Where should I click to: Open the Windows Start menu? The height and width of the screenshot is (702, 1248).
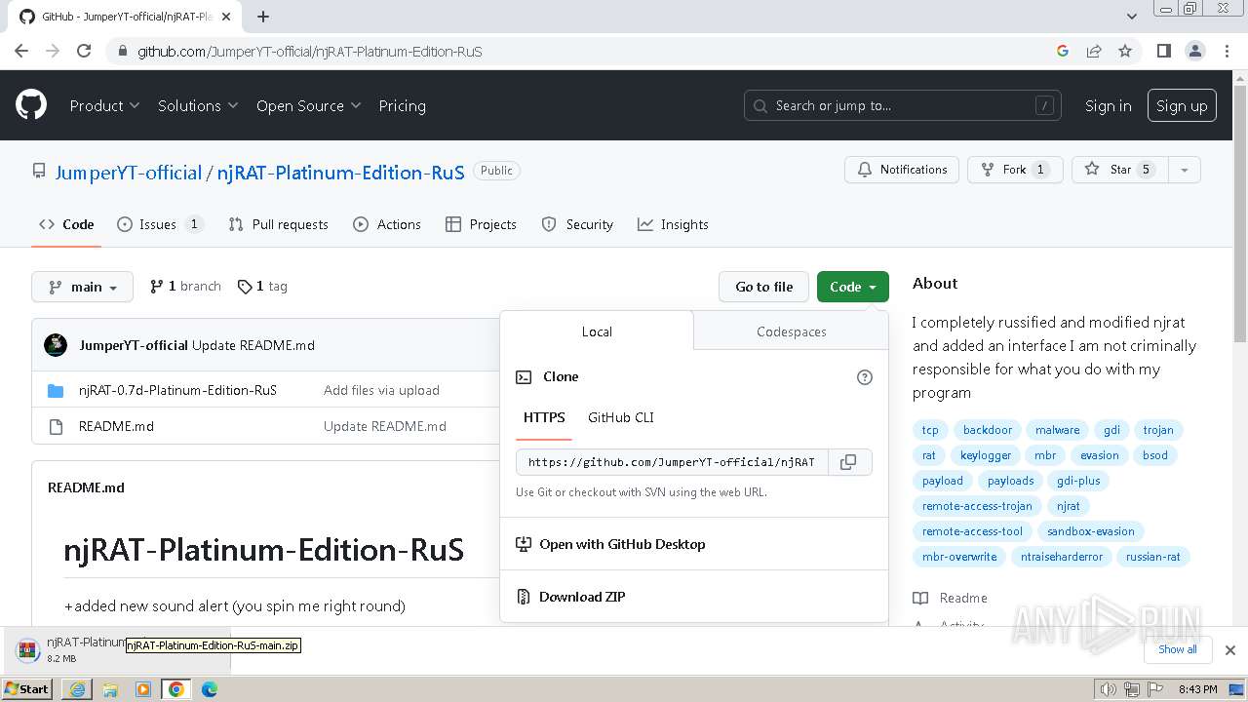pos(27,689)
